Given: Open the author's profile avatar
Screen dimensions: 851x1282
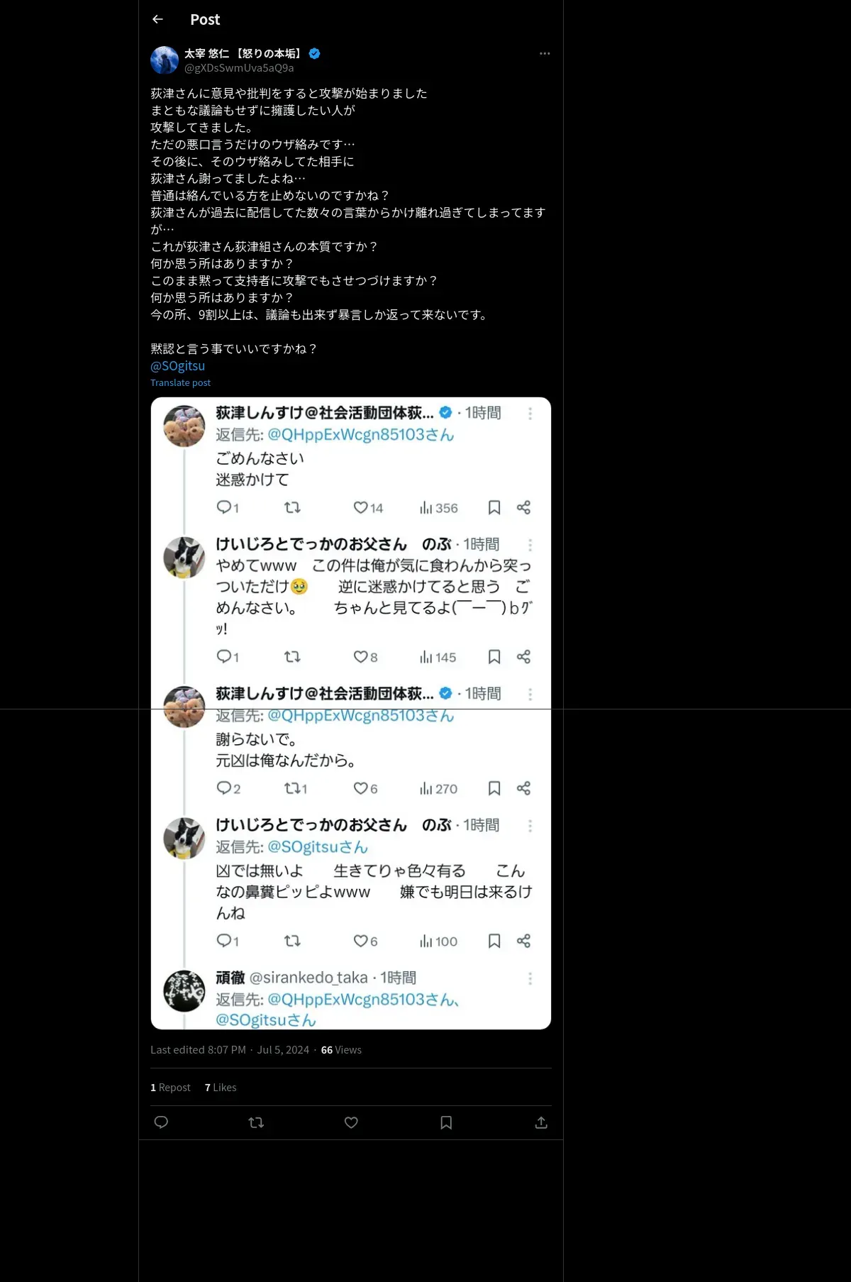Looking at the screenshot, I should pos(165,60).
